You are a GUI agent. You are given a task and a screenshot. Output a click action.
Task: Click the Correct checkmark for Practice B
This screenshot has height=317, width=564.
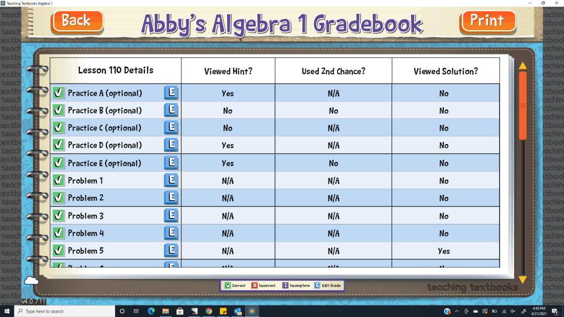click(58, 110)
